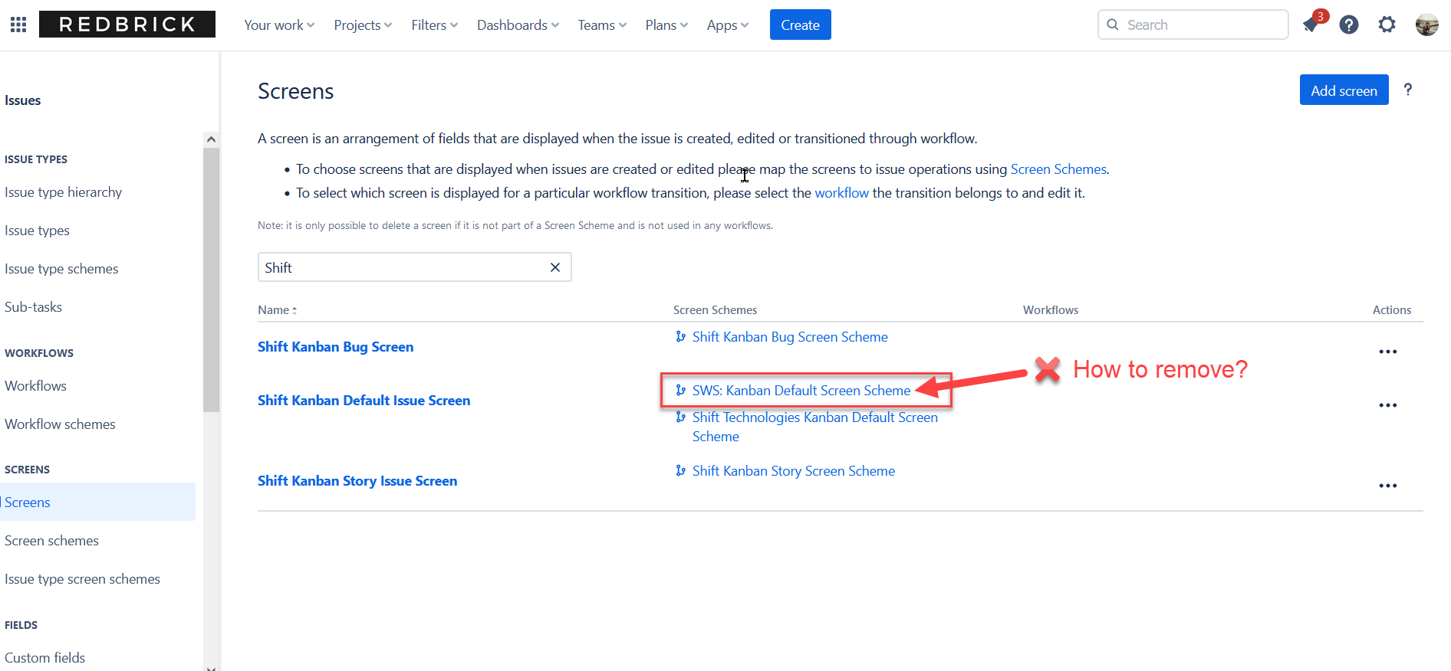Go to Issue type hierarchy in sidebar
Image resolution: width=1451 pixels, height=671 pixels.
click(x=63, y=192)
